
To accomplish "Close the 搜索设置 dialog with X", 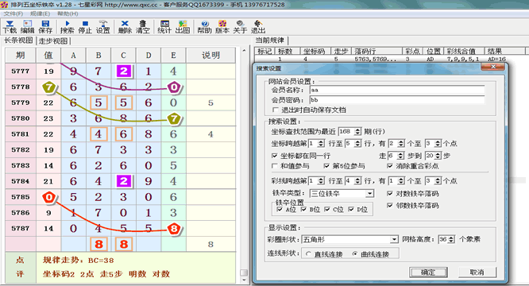I will coord(493,67).
